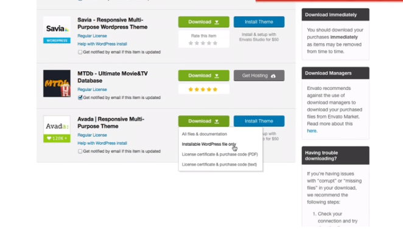The image size is (403, 243).
Task: Select Installable WordPress file only option
Action: coord(209,144)
